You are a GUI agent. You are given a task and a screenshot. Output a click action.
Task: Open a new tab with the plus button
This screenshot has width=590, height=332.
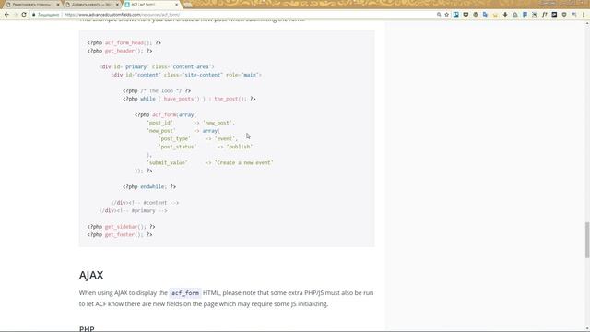tap(188, 5)
